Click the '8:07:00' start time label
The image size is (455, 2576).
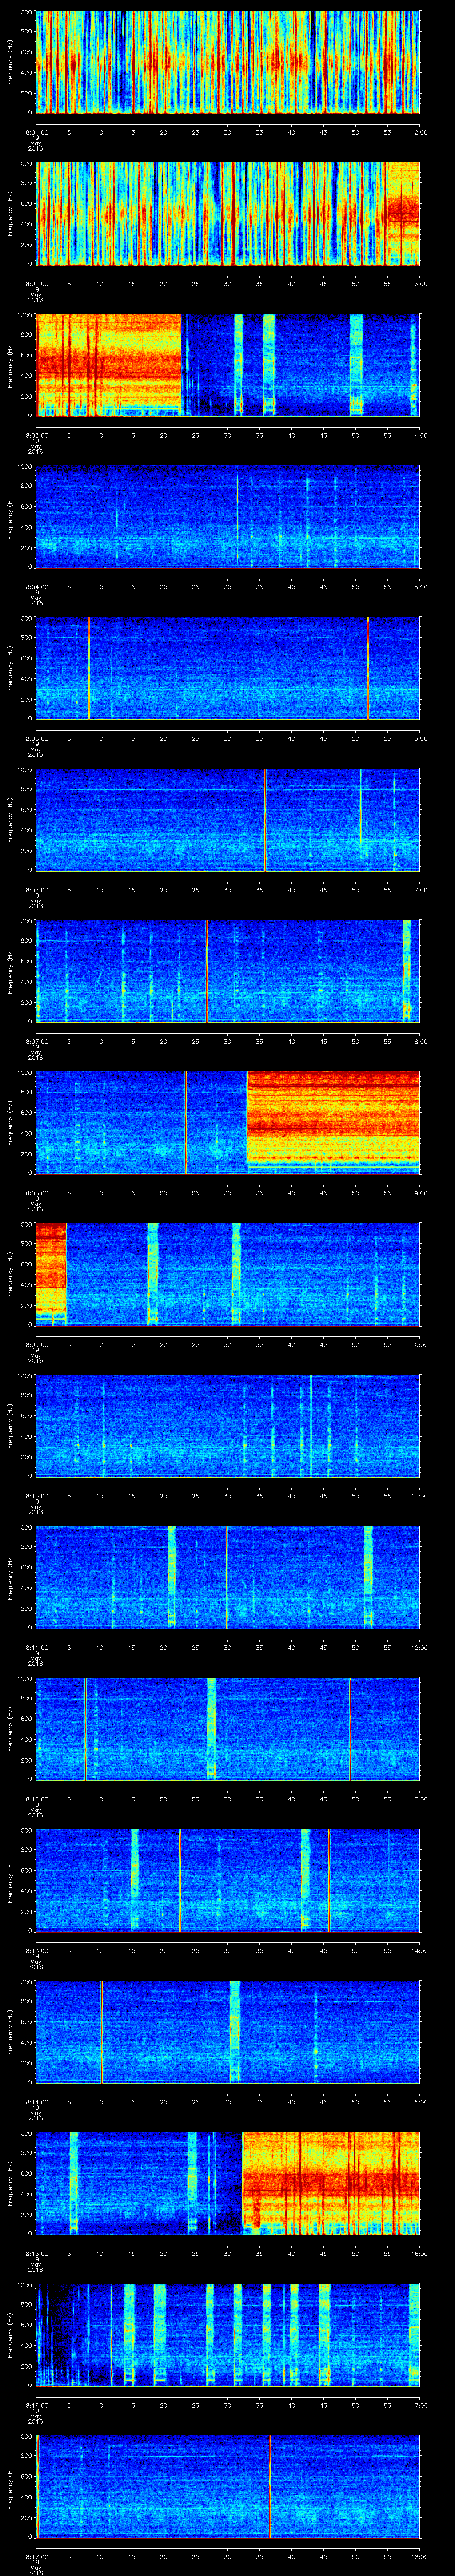click(x=36, y=1041)
